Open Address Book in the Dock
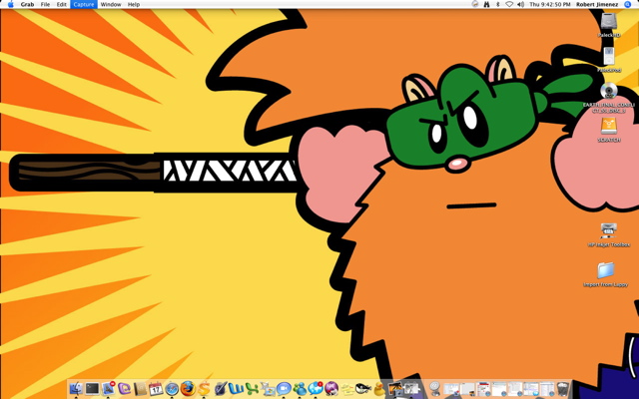 (x=140, y=389)
